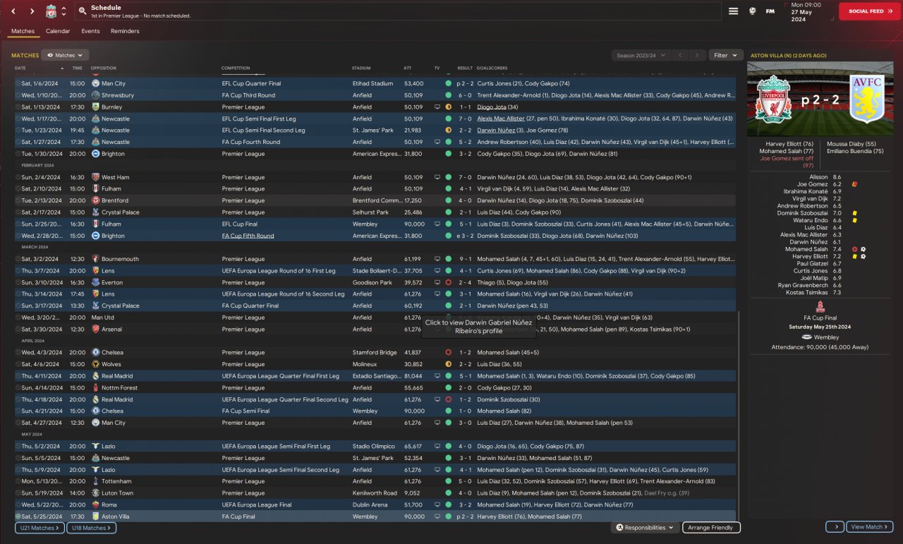This screenshot has height=544, width=903.
Task: Click the Arrange Friendly button
Action: pos(712,527)
